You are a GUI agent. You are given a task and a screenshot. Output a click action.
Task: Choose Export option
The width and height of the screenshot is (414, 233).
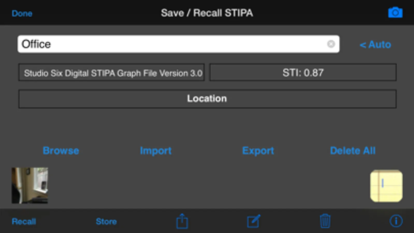coord(258,151)
